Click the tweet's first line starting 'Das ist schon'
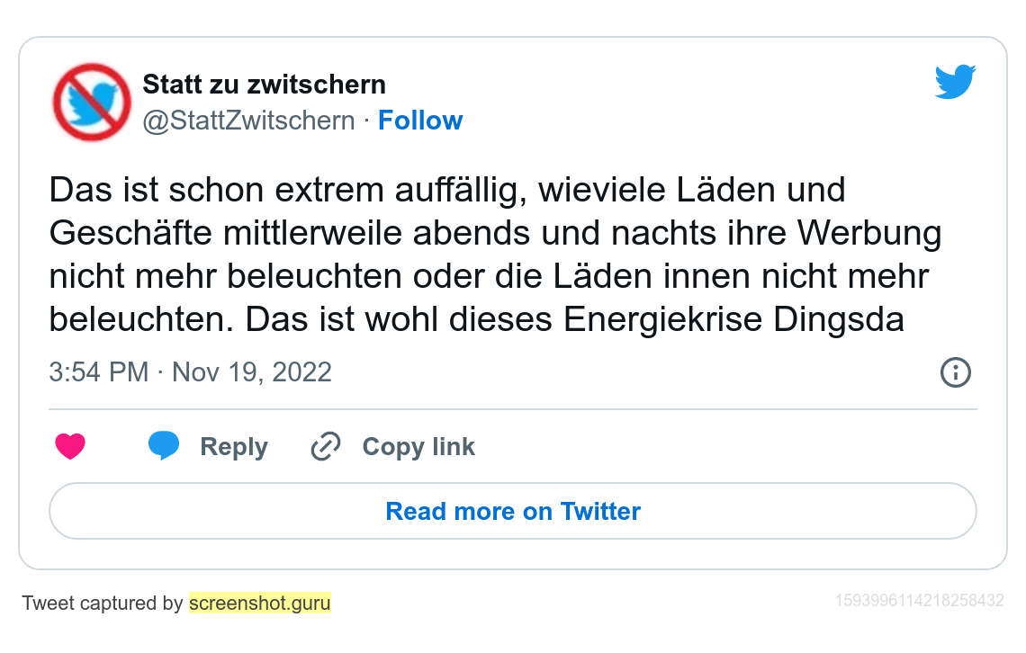Image resolution: width=1026 pixels, height=653 pixels. point(446,191)
